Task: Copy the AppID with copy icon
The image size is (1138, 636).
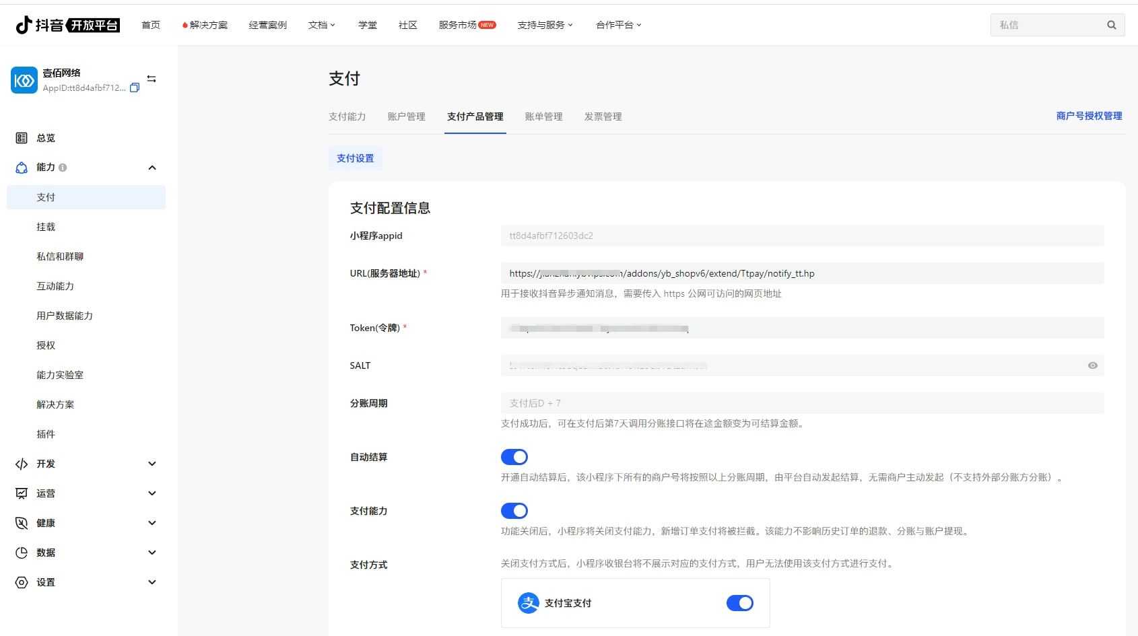Action: tap(135, 88)
